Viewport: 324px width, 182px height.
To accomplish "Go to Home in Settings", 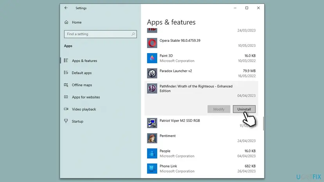I will coord(77,22).
